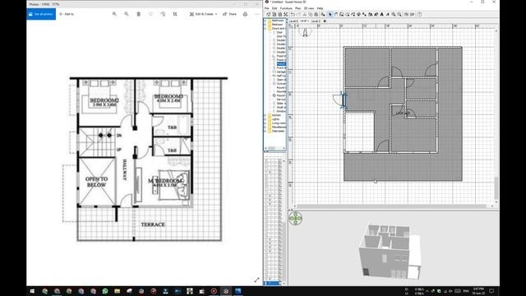
Task: Click the Paste icon in Sweet Home 3D toolbar
Action: [x=316, y=15]
